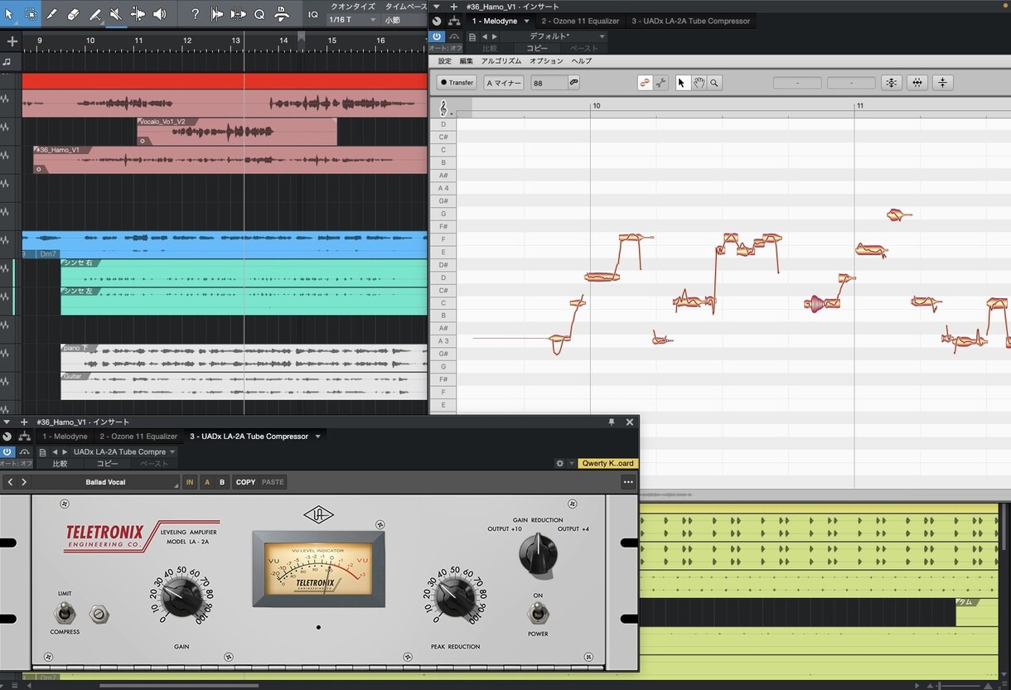Toggle the IQ quantize button
Image resolution: width=1011 pixels, height=690 pixels.
click(x=313, y=14)
